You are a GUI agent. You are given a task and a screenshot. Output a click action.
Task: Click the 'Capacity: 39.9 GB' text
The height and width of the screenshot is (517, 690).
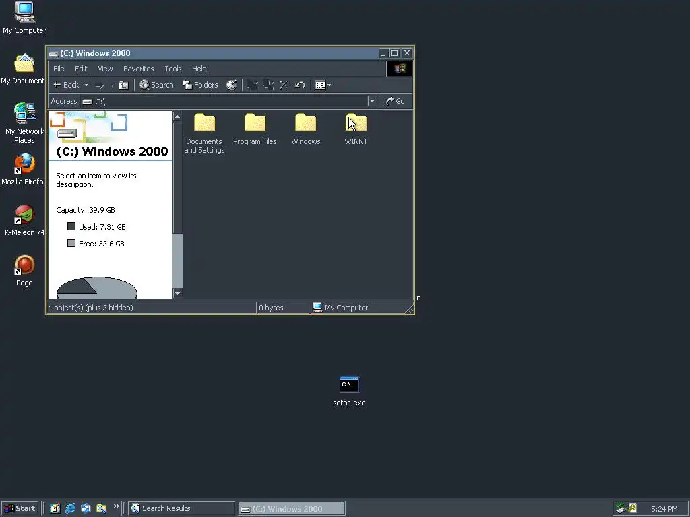click(86, 210)
